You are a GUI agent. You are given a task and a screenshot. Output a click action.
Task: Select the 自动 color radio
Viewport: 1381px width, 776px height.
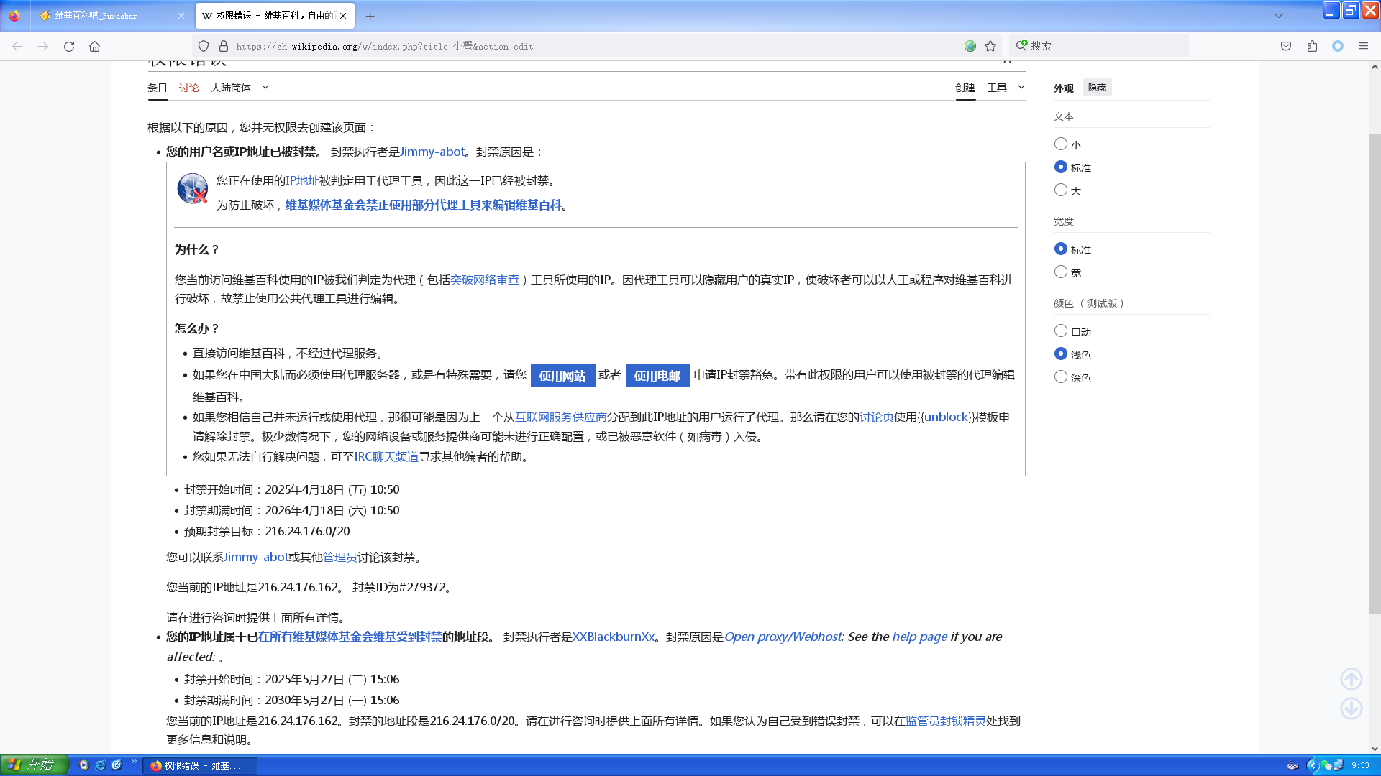click(1060, 331)
